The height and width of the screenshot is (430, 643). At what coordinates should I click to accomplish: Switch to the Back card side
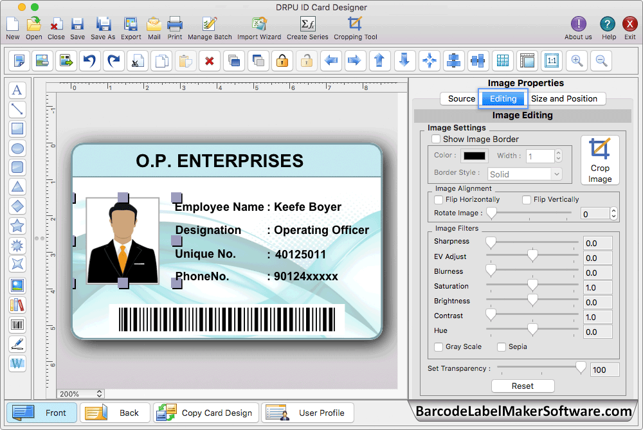pyautogui.click(x=115, y=413)
